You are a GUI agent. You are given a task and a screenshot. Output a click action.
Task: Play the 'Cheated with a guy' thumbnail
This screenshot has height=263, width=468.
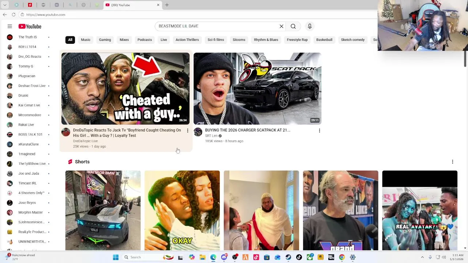click(x=125, y=88)
